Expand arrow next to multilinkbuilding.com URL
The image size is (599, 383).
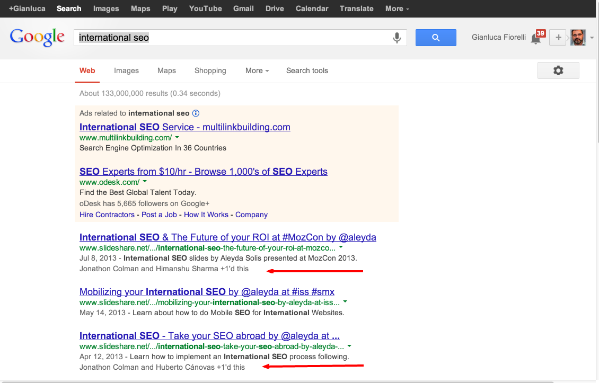click(177, 137)
